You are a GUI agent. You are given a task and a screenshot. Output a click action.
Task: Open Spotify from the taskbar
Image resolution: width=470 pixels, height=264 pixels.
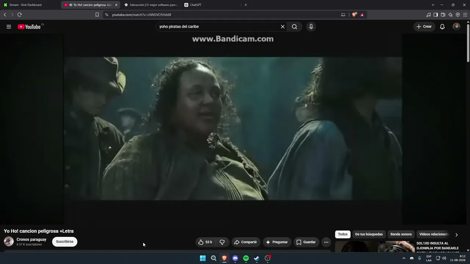point(246,258)
